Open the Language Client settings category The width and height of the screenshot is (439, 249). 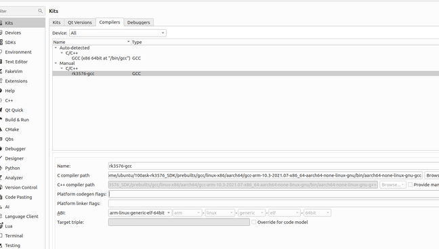(x=22, y=217)
